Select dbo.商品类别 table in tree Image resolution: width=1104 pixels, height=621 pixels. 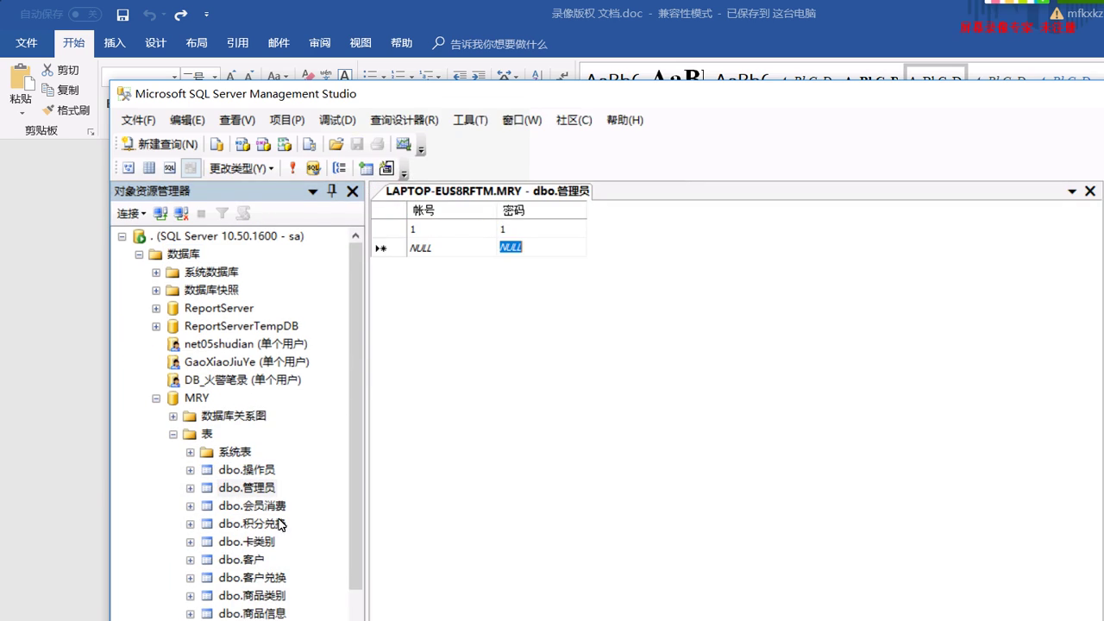(x=252, y=596)
